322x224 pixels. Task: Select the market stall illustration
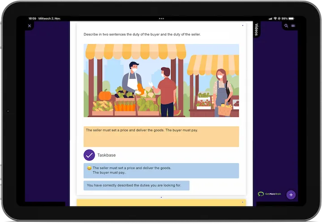tap(161, 81)
